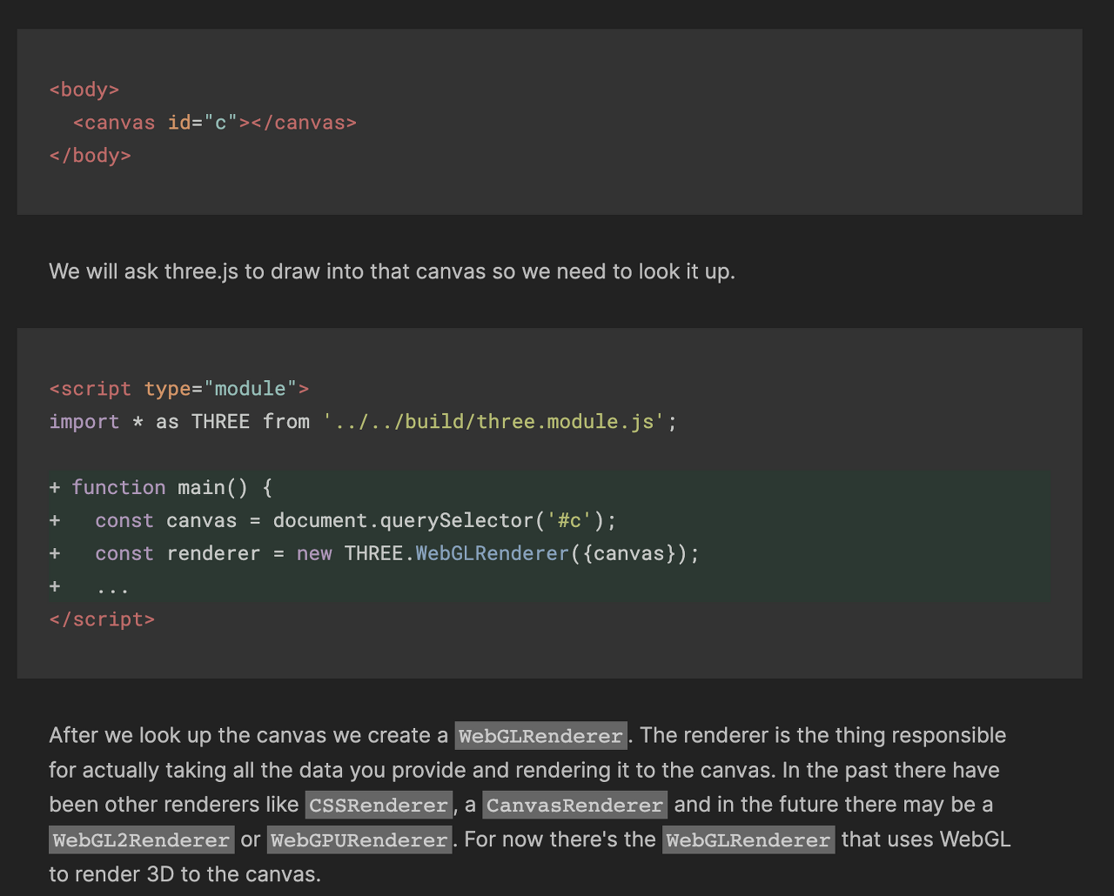Click the "{canvas}" argument in the code
The image size is (1114, 896).
coord(629,553)
